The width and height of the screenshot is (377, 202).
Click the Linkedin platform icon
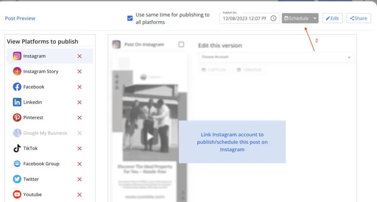(17, 102)
